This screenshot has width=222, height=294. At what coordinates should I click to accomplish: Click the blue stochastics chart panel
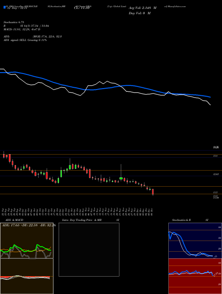pos(195,241)
